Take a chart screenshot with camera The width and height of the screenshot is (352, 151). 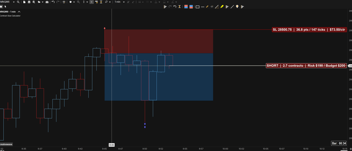tap(47, 2)
